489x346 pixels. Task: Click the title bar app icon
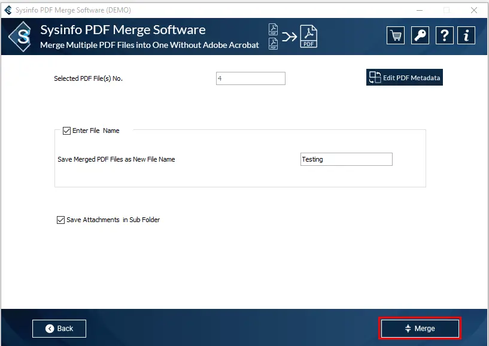pyautogui.click(x=8, y=10)
